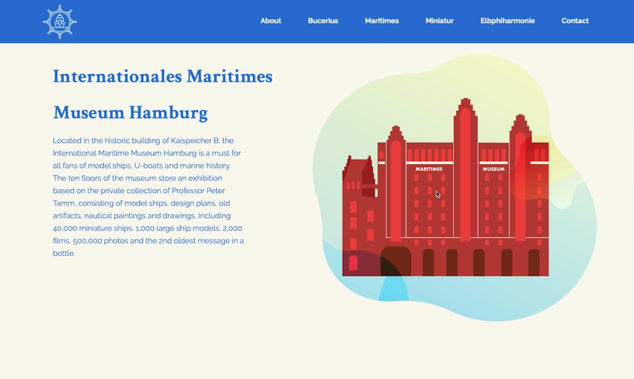Click the ship wheel logo icon
Screen dimensions: 634x379
60,22
